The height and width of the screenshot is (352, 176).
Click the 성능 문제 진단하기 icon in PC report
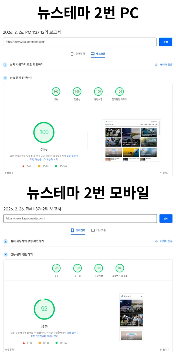point(5,78)
